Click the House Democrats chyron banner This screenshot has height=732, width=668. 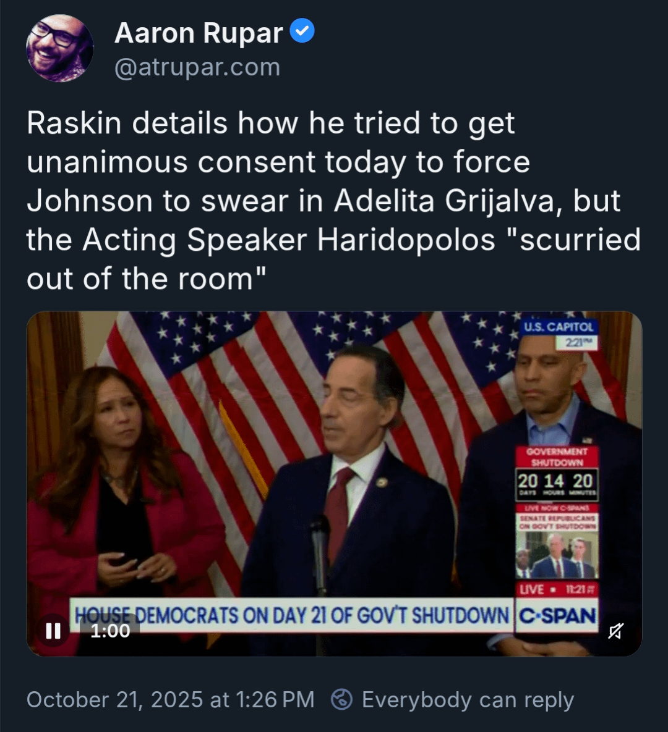(292, 615)
